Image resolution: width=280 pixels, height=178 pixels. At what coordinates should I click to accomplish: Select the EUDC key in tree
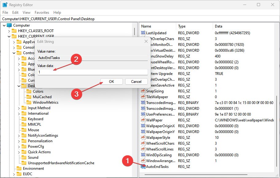(x=28, y=174)
